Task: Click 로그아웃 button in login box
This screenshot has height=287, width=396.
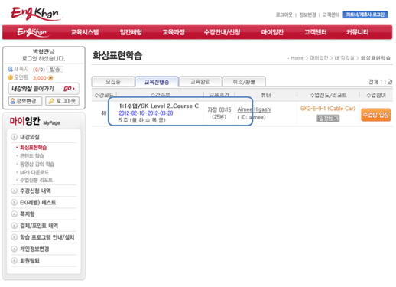Action: (x=62, y=101)
